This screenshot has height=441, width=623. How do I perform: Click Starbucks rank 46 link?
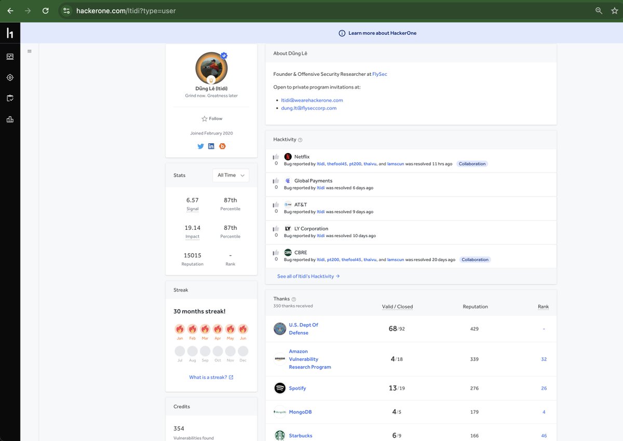544,436
